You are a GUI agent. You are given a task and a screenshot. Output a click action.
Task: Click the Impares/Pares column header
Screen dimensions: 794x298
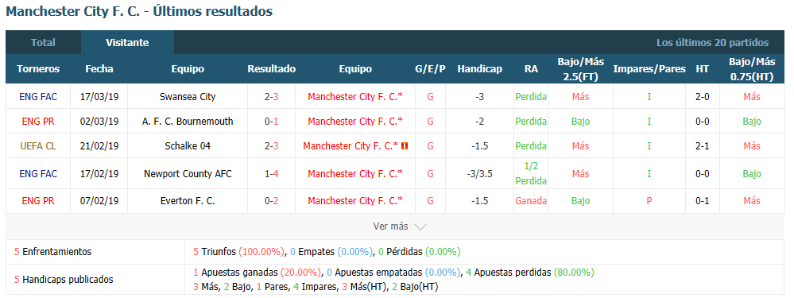pyautogui.click(x=649, y=69)
